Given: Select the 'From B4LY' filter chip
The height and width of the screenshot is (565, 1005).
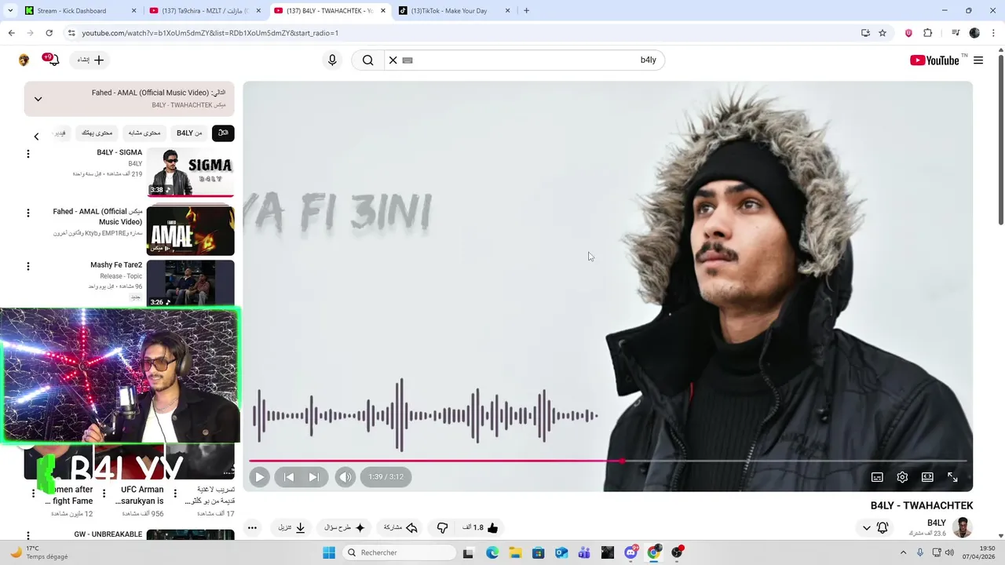Looking at the screenshot, I should (189, 133).
